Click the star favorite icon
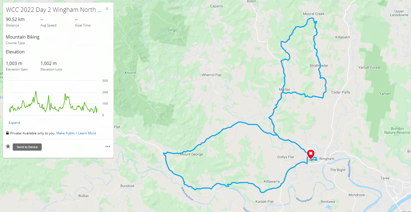Image resolution: width=411 pixels, height=212 pixels. [8, 146]
